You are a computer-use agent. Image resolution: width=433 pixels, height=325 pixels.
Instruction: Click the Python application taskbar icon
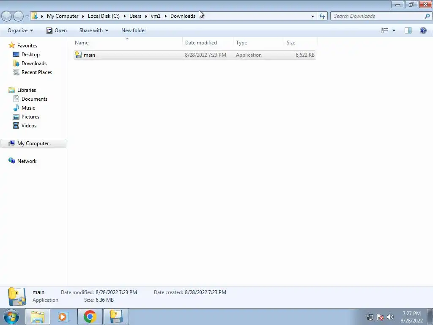click(116, 317)
